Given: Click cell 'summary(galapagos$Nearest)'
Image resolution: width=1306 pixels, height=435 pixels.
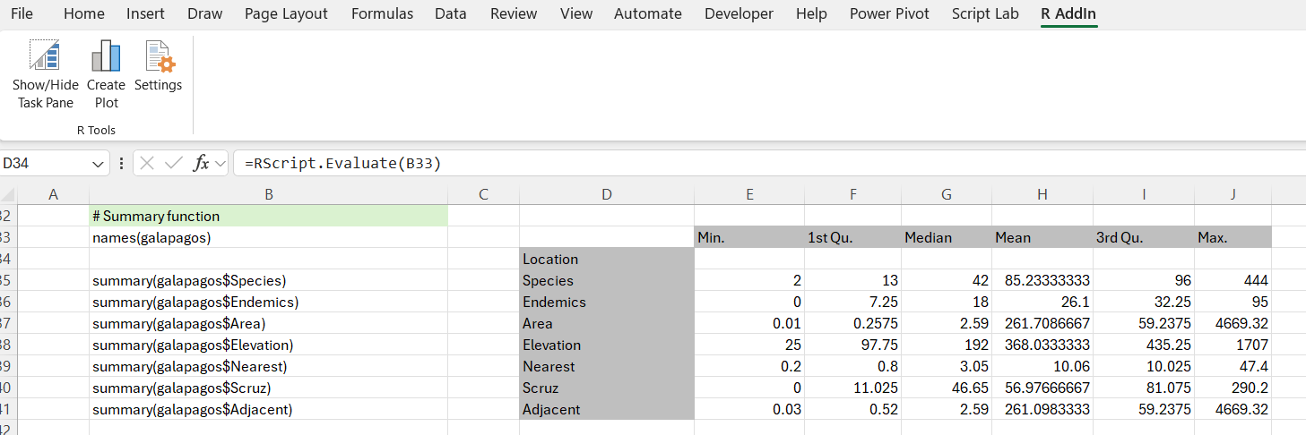Looking at the screenshot, I should (269, 366).
